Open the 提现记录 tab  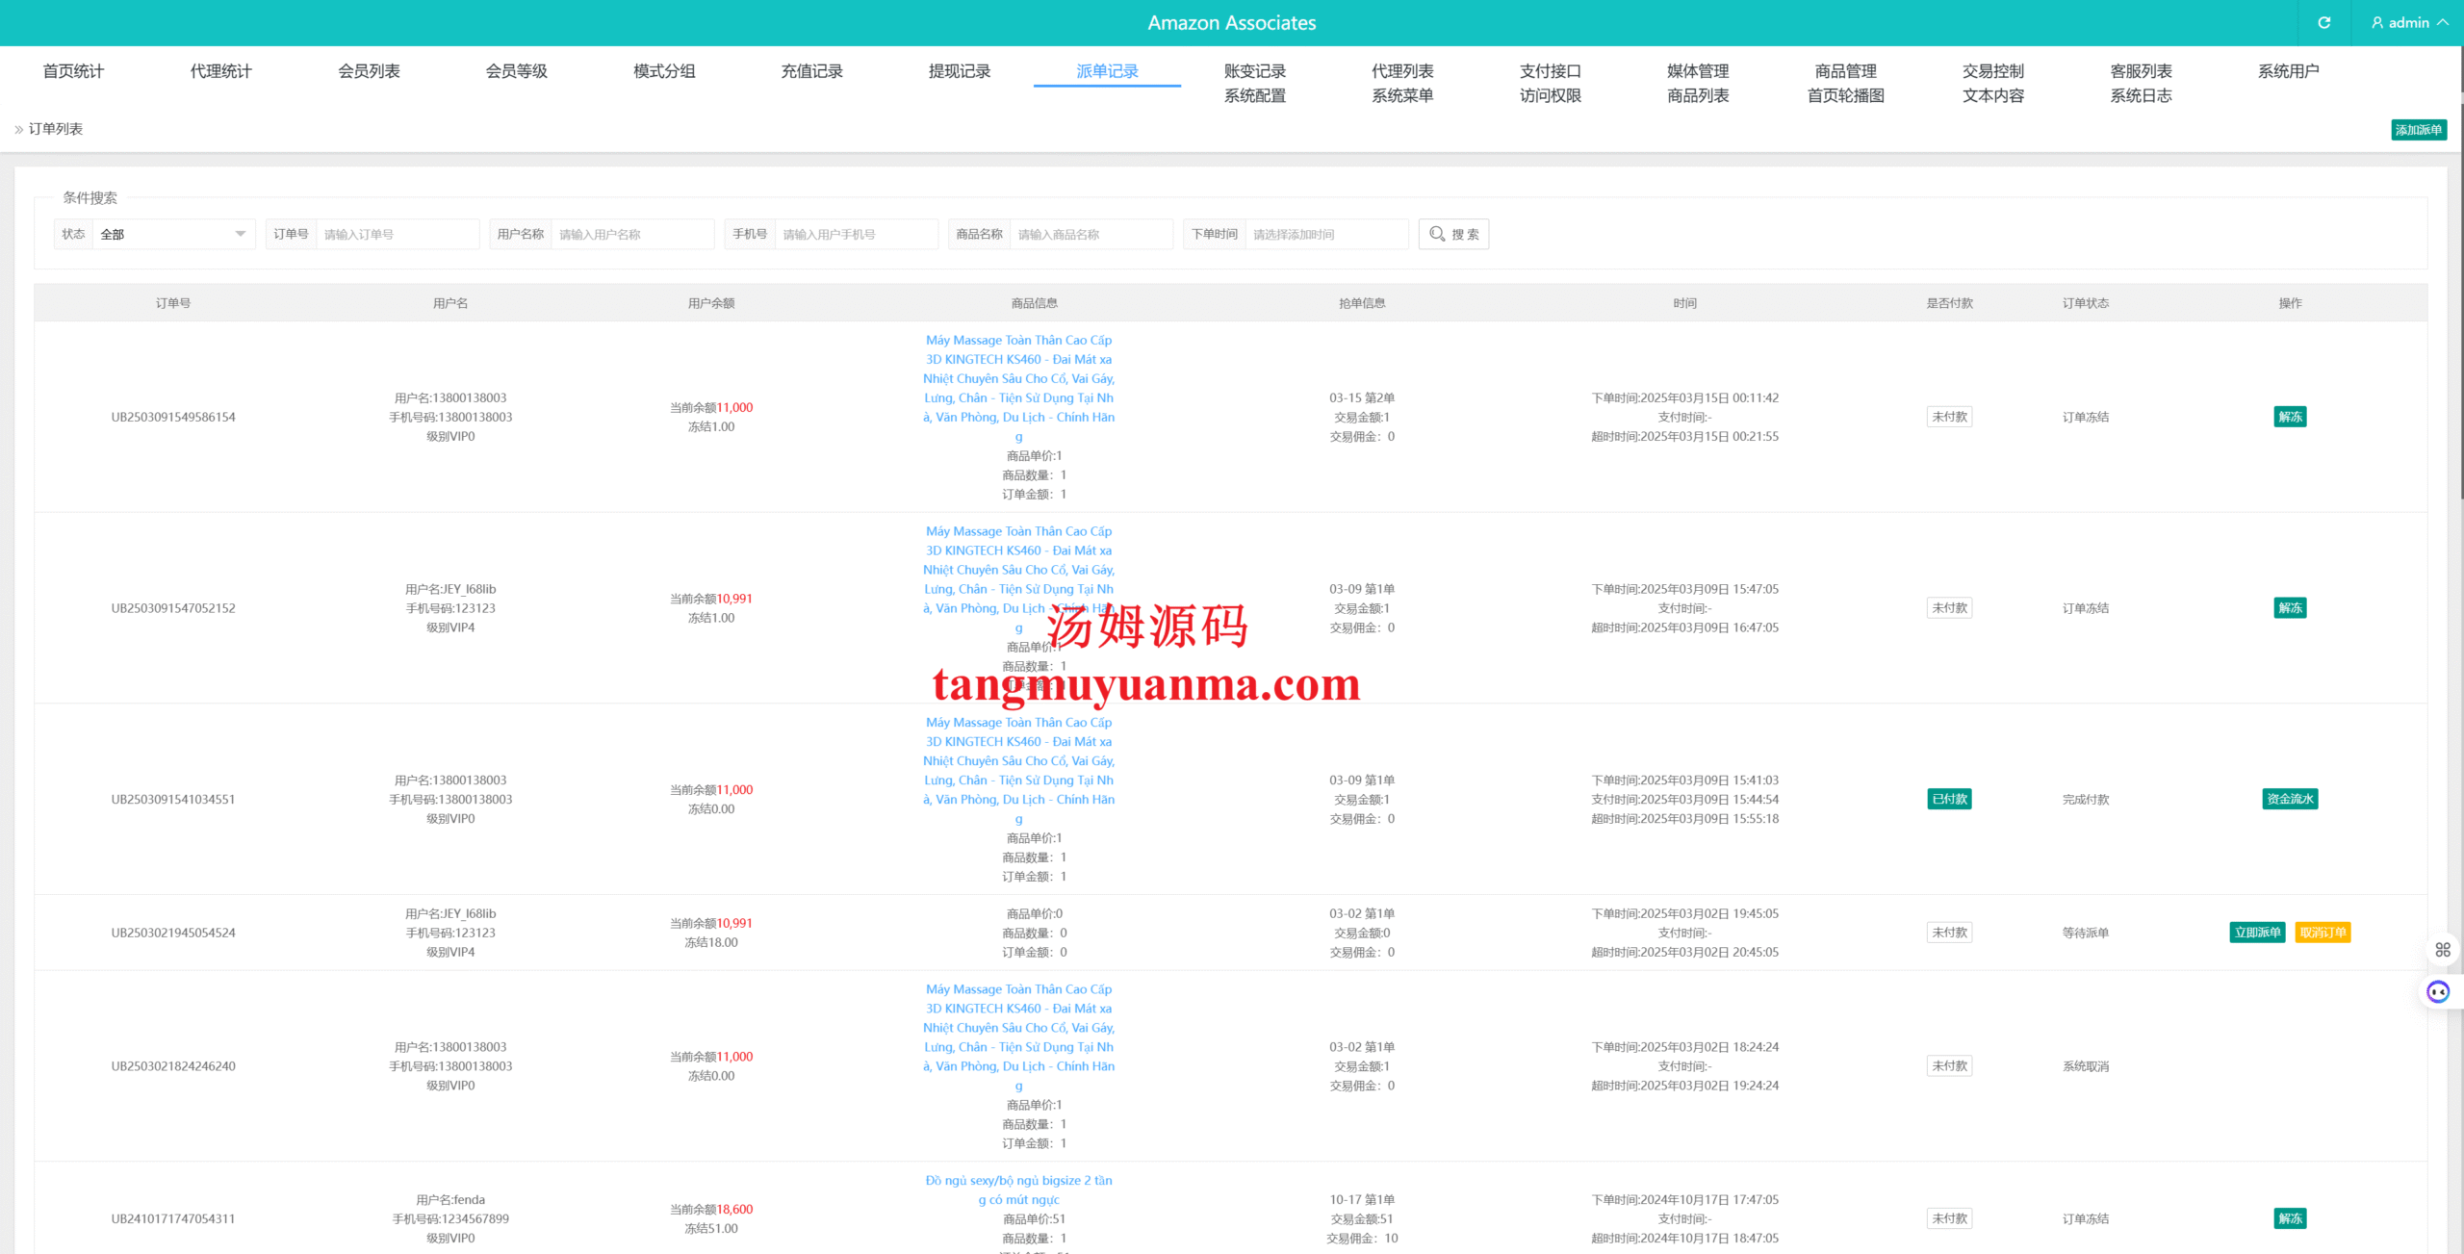point(959,71)
